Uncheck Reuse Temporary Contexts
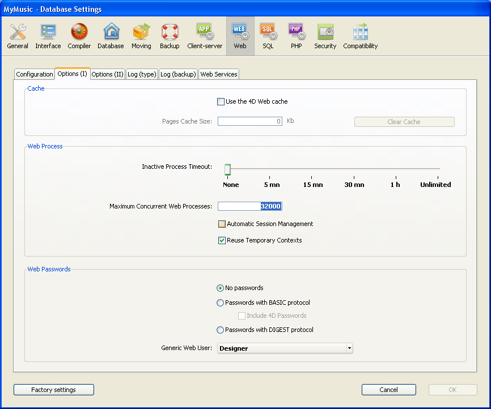491x409 pixels. 222,241
